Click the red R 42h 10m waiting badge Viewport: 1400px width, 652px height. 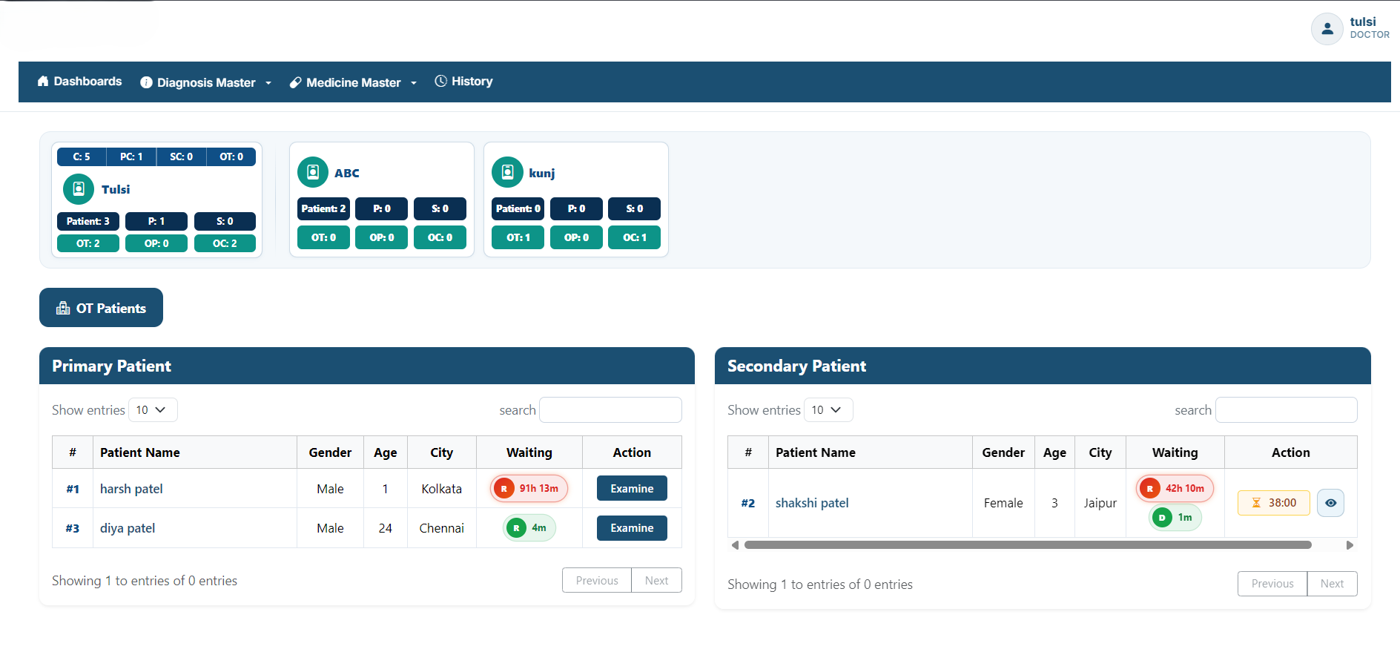1175,488
